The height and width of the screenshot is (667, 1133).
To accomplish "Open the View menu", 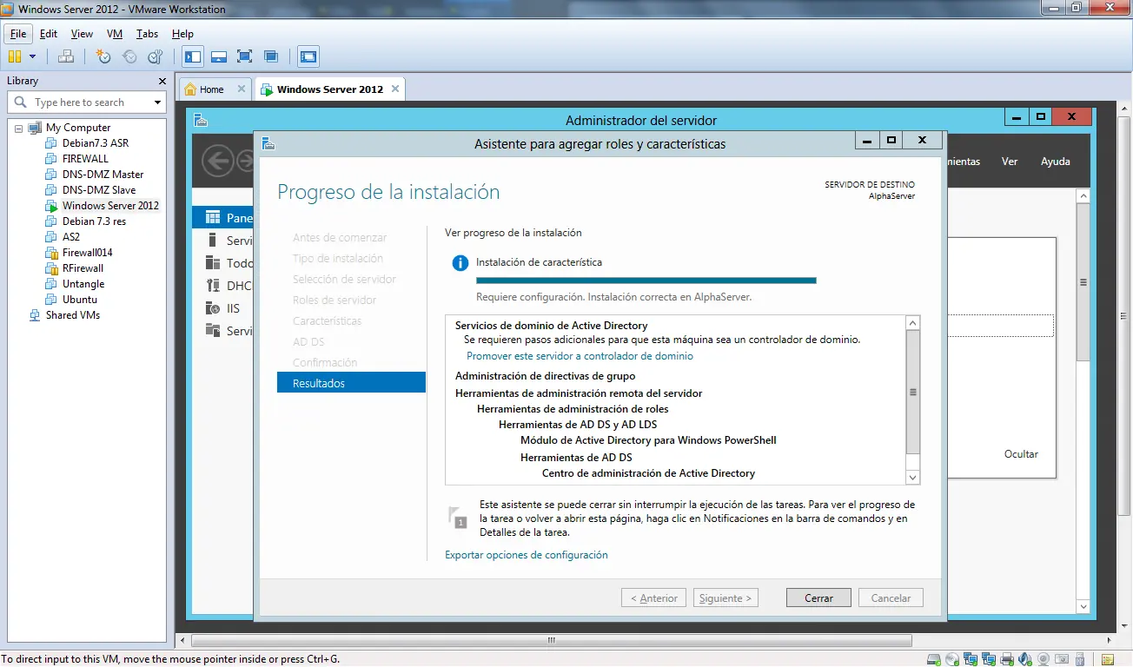I will pos(82,34).
